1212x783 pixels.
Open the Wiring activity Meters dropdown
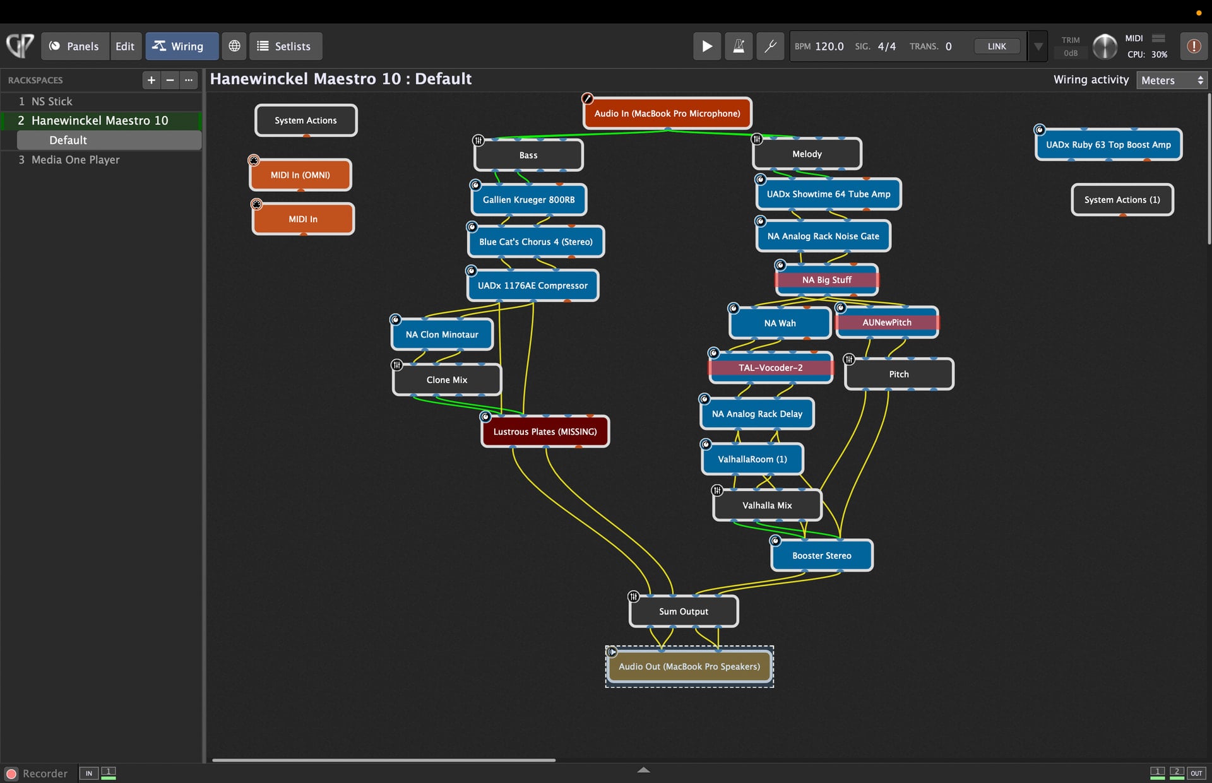click(1172, 80)
